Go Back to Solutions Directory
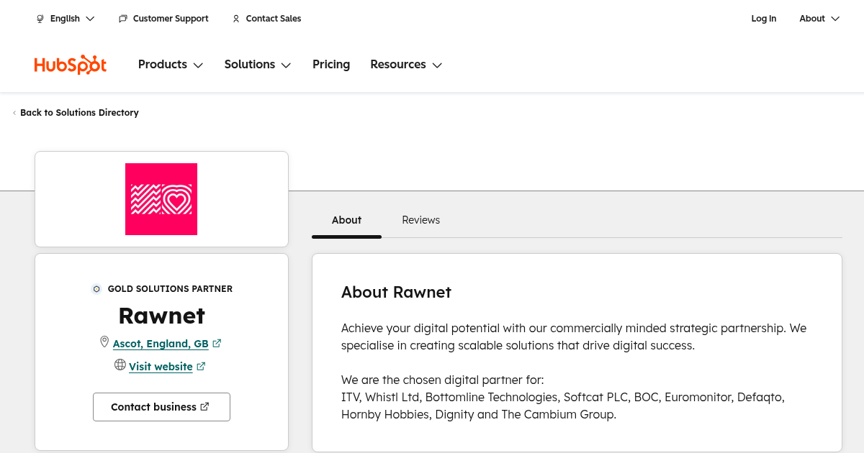This screenshot has width=864, height=453. click(79, 113)
